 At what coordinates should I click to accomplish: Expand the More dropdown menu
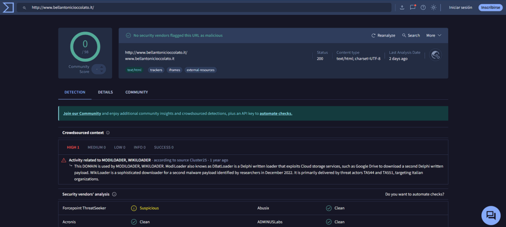(x=433, y=36)
